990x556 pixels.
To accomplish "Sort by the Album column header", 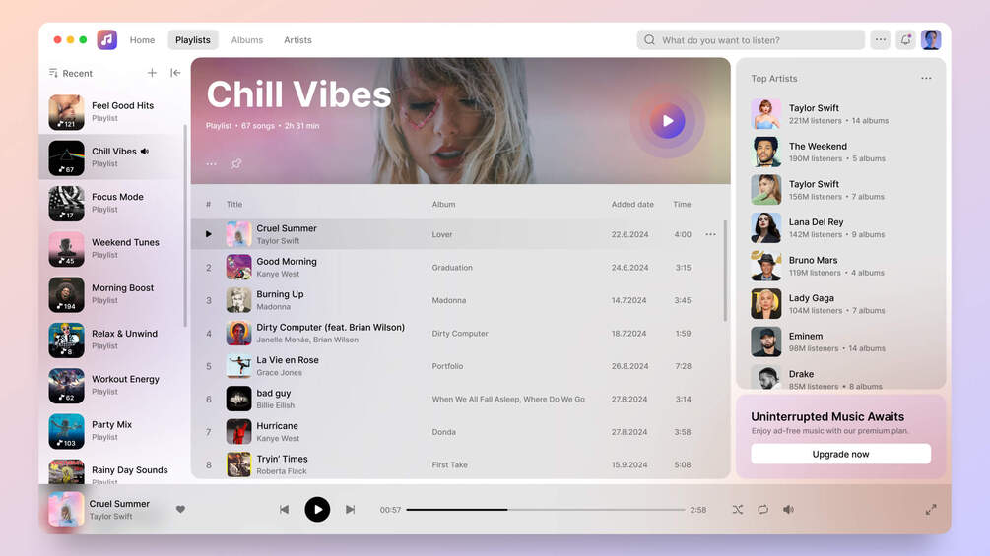I will pos(443,205).
